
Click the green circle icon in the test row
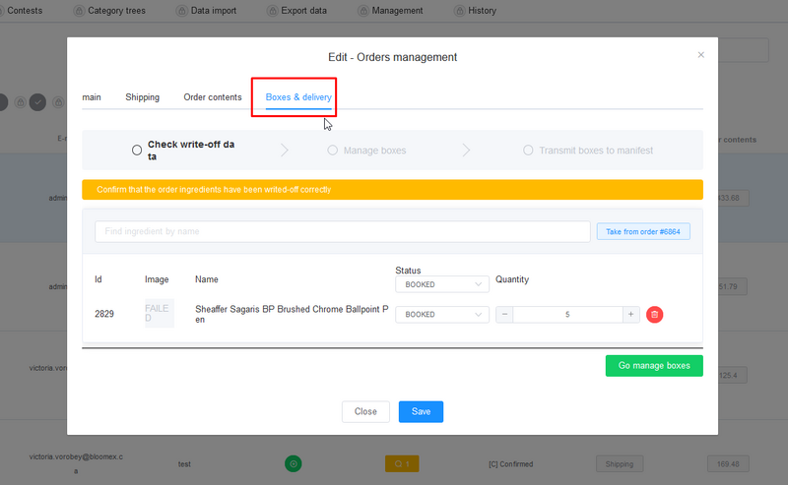pos(294,464)
